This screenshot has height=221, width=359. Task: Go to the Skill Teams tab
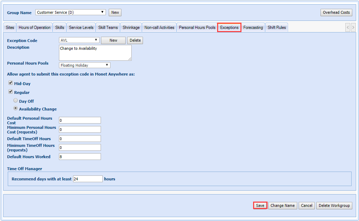pos(108,28)
